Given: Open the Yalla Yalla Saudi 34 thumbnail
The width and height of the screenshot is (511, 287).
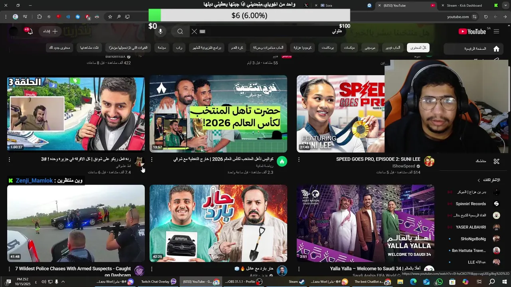Looking at the screenshot, I should 365,223.
